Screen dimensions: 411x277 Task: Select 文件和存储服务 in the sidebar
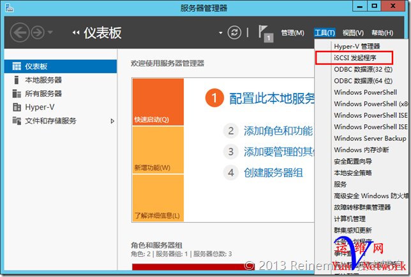tap(61, 121)
